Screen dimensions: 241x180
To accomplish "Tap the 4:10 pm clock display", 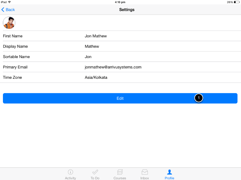I will (120, 2).
